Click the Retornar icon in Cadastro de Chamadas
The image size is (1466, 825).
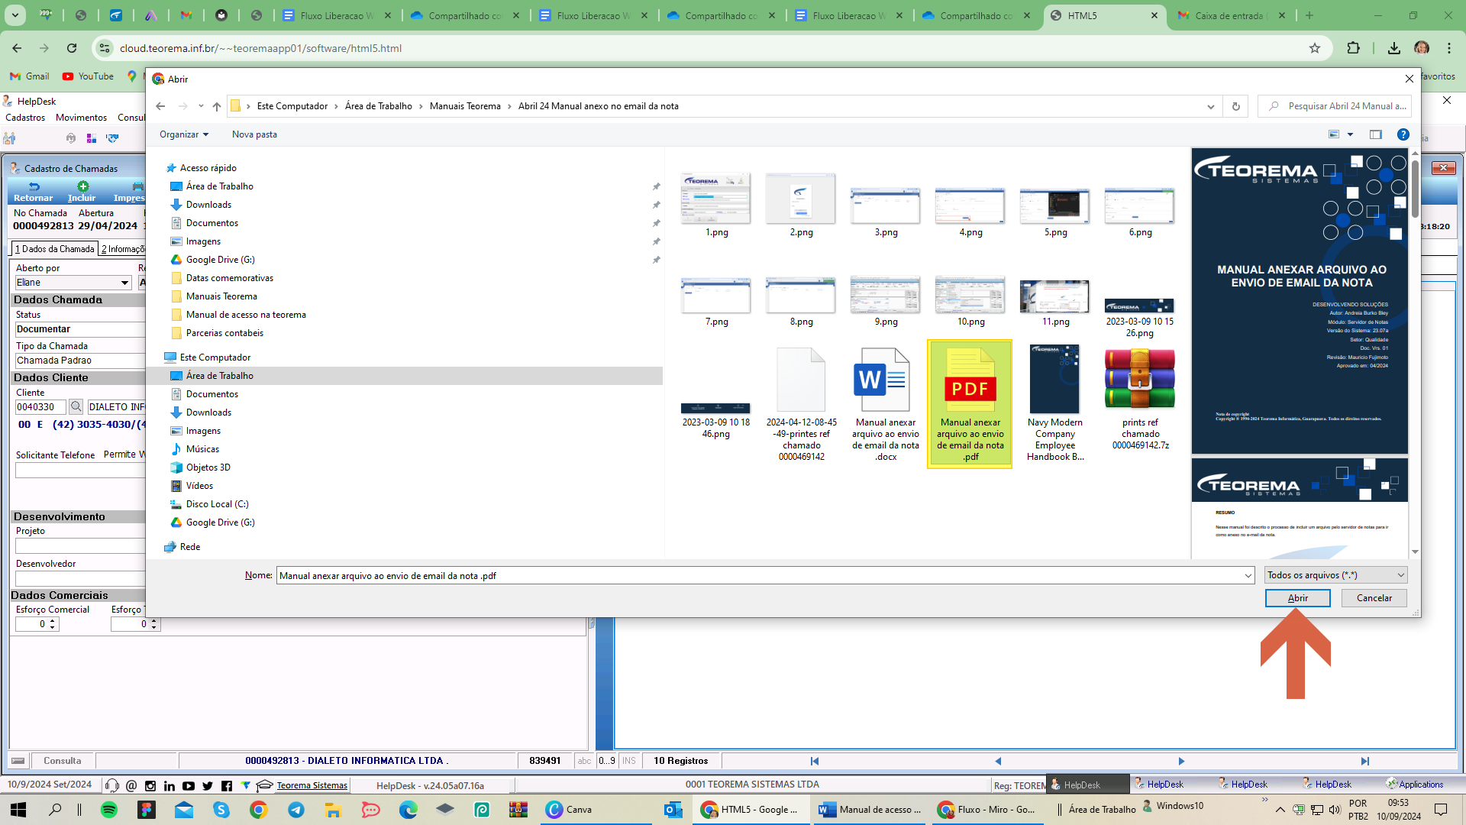click(34, 186)
